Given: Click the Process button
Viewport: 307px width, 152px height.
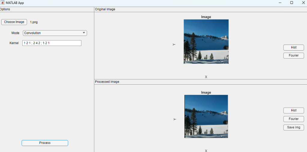Looking at the screenshot, I should tap(45, 143).
